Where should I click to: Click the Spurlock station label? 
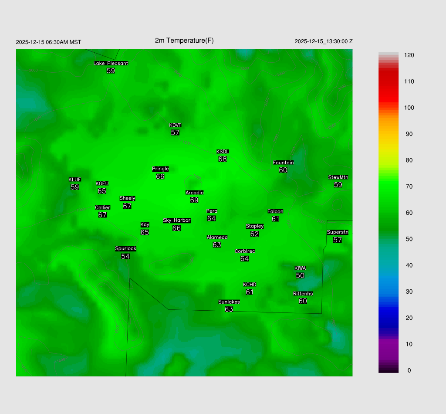(125, 249)
